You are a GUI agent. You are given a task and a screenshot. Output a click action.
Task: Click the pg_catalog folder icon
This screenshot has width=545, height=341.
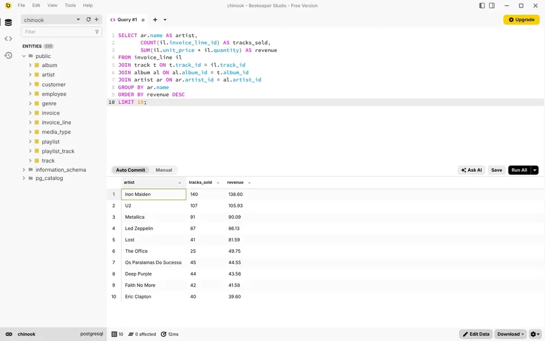coord(31,178)
